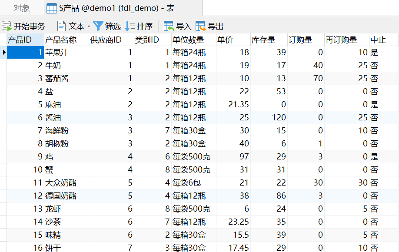Click the 产品名称 column header
Image resolution: width=399 pixels, height=252 pixels.
tap(61, 40)
